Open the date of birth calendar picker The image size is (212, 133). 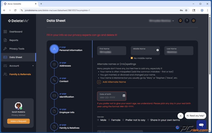click(124, 96)
